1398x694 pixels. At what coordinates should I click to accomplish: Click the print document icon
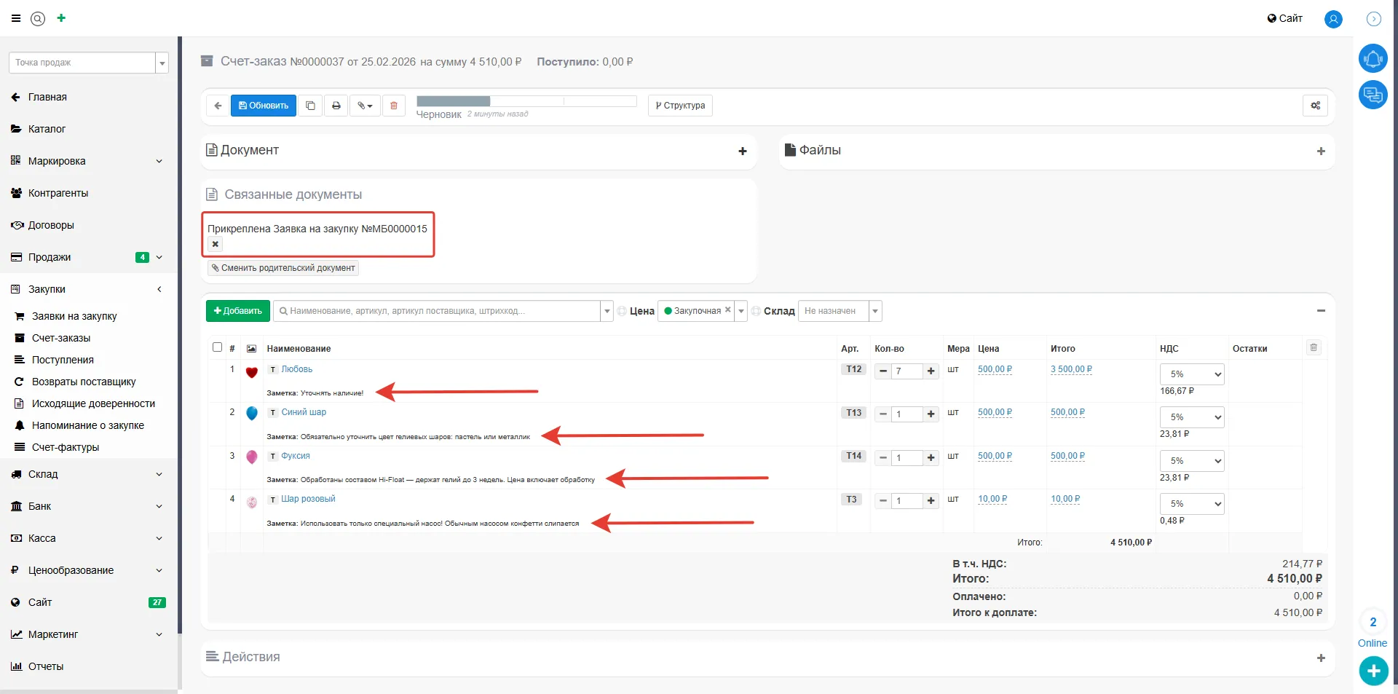pyautogui.click(x=336, y=106)
